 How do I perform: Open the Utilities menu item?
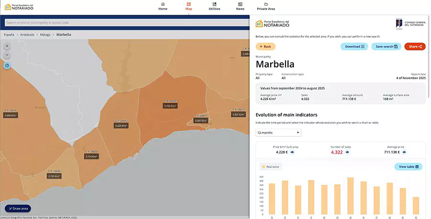(215, 6)
